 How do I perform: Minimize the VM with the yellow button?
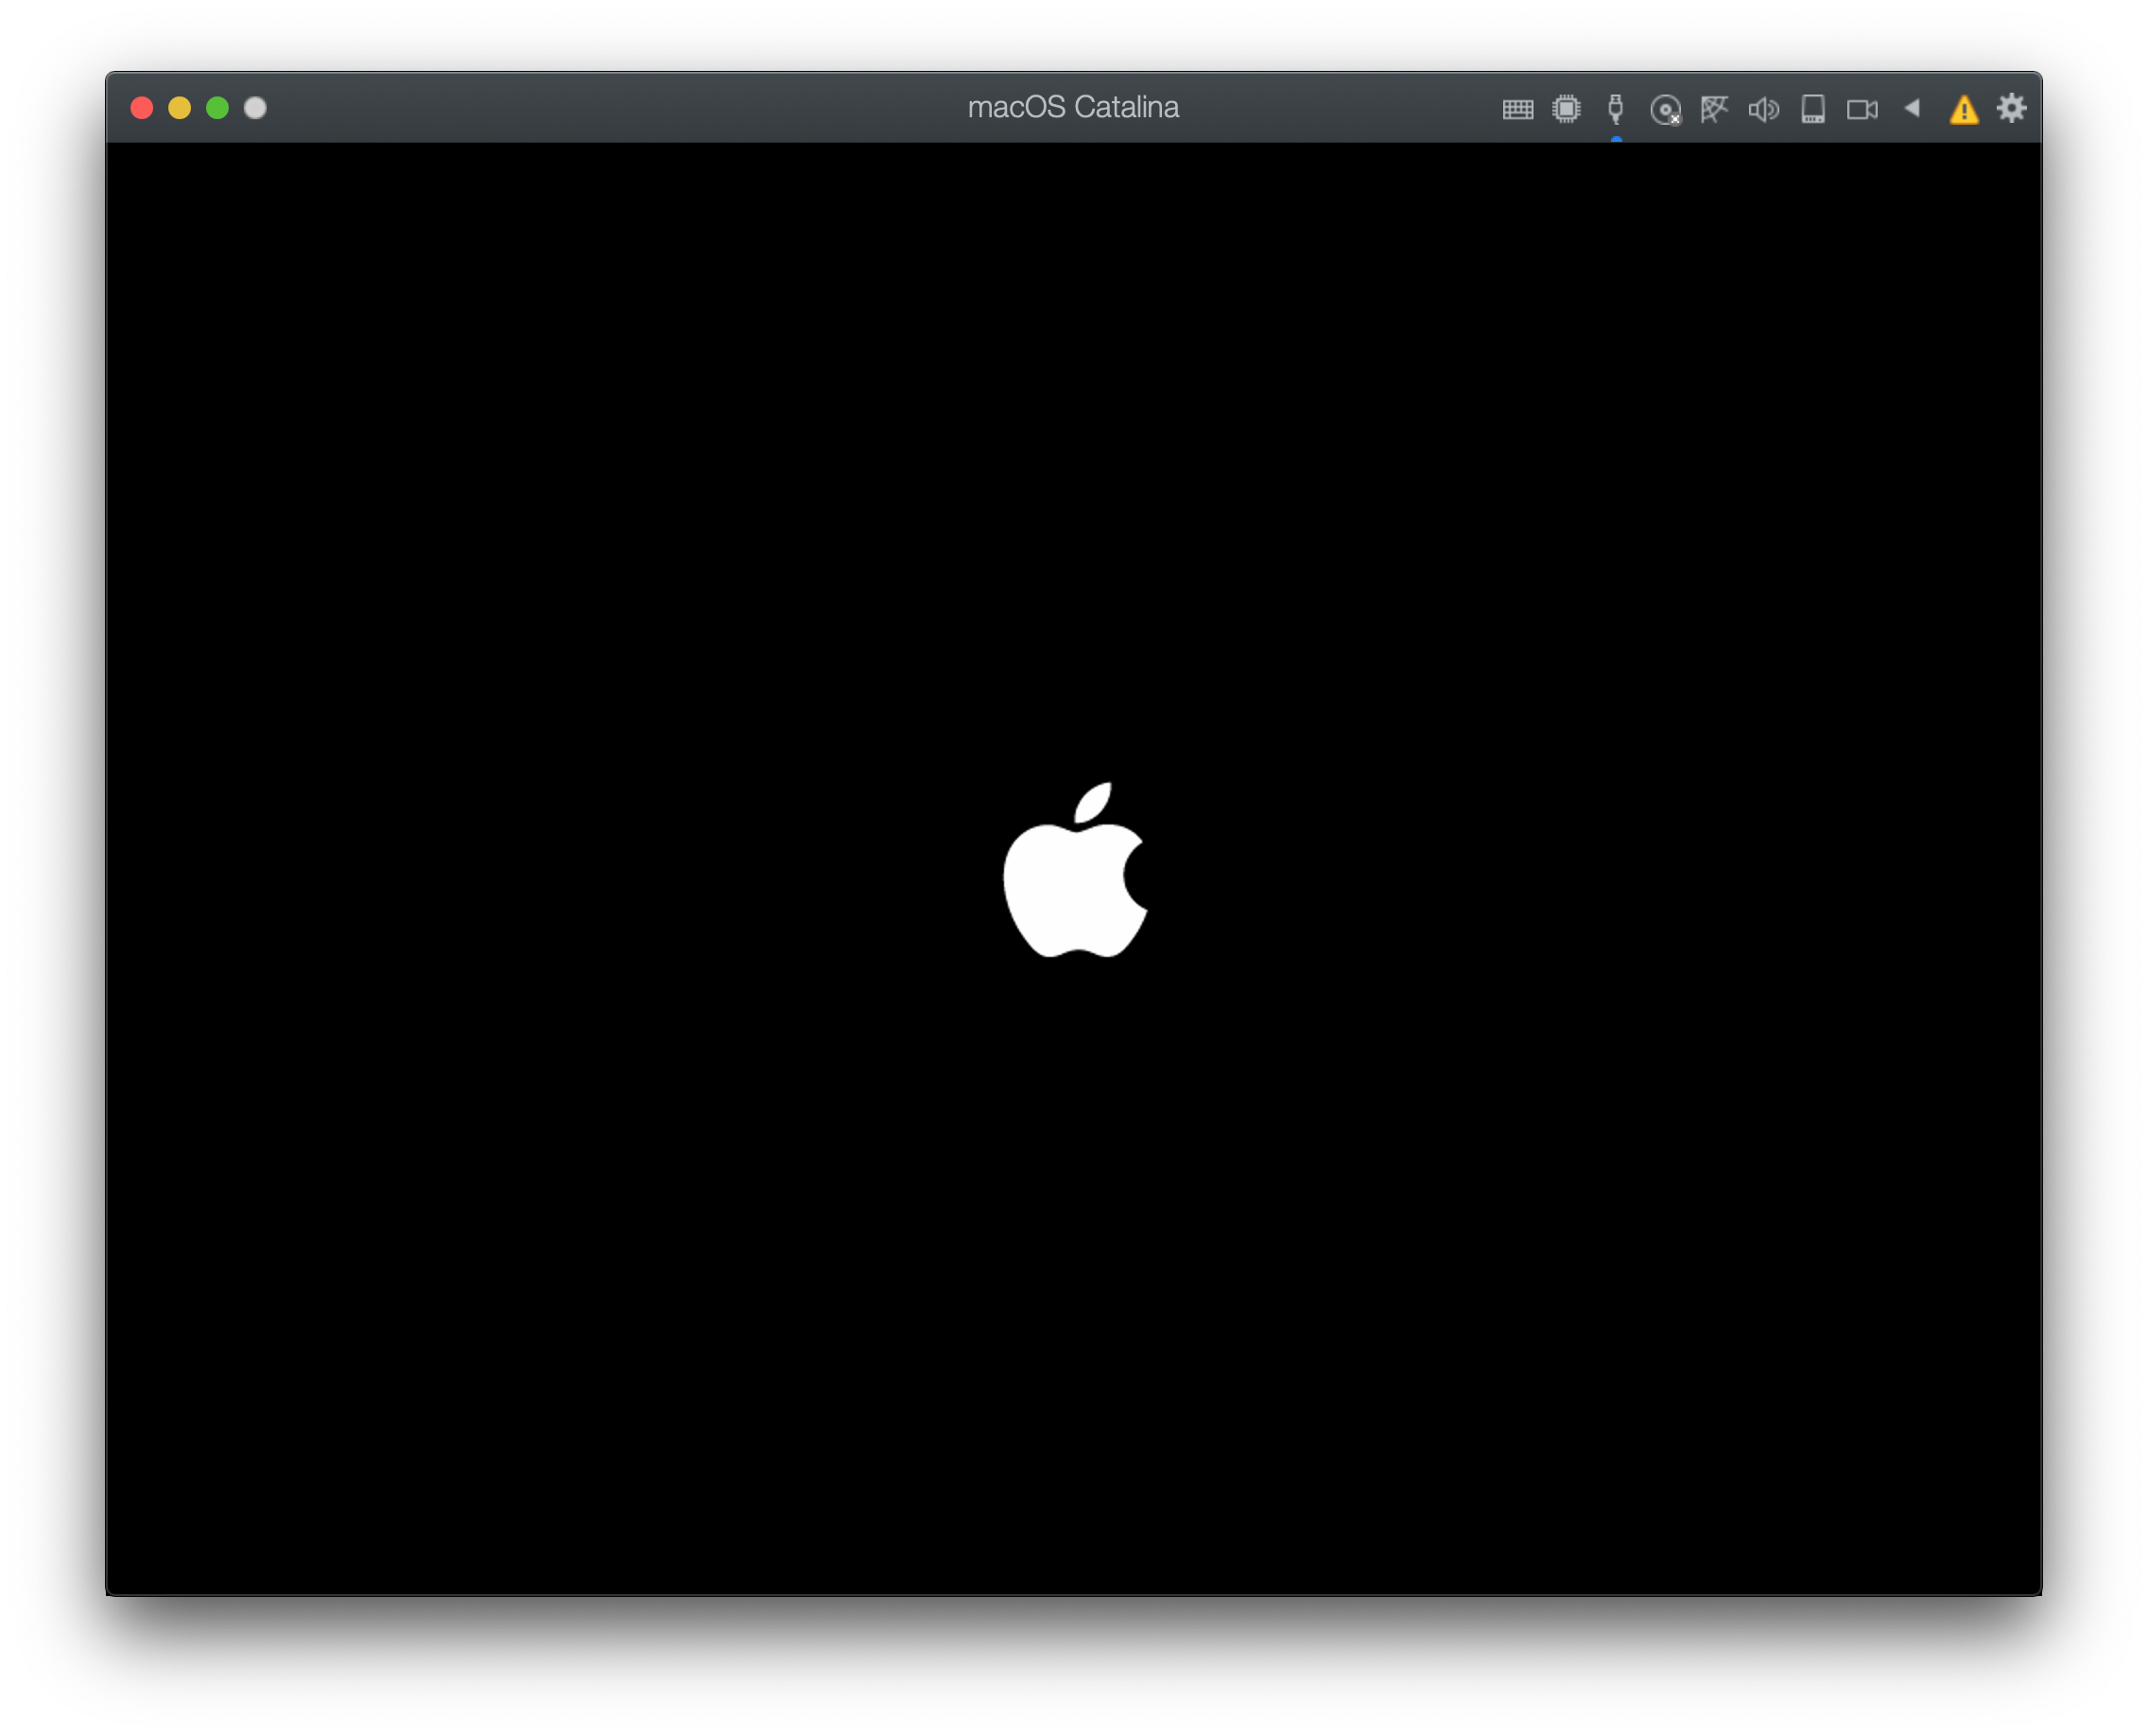point(179,108)
